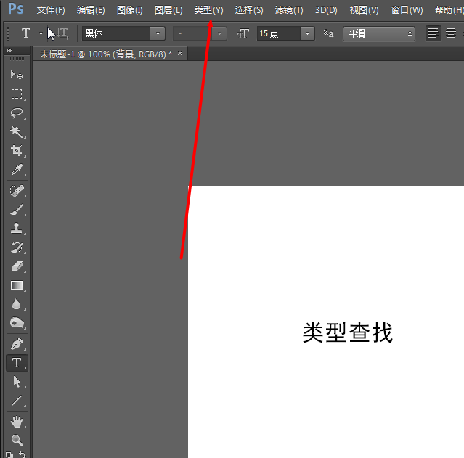Select the Line tool
The width and height of the screenshot is (464, 458).
pyautogui.click(x=17, y=401)
